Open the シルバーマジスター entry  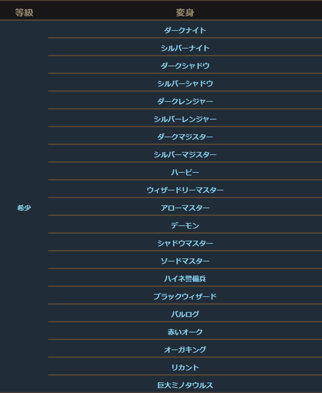tap(185, 155)
